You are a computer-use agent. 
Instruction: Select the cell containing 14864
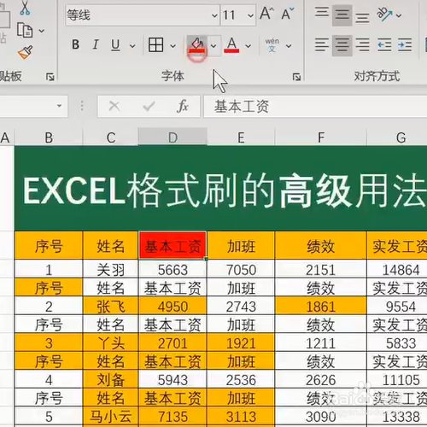397,269
